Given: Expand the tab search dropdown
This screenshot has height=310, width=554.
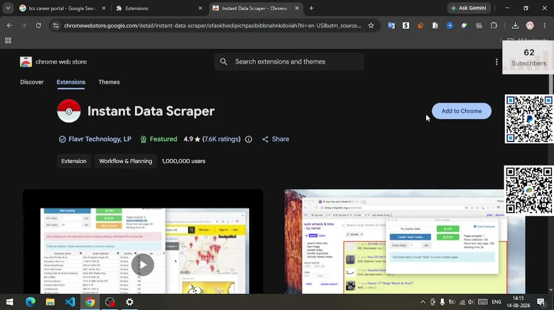Looking at the screenshot, I should coord(8,8).
